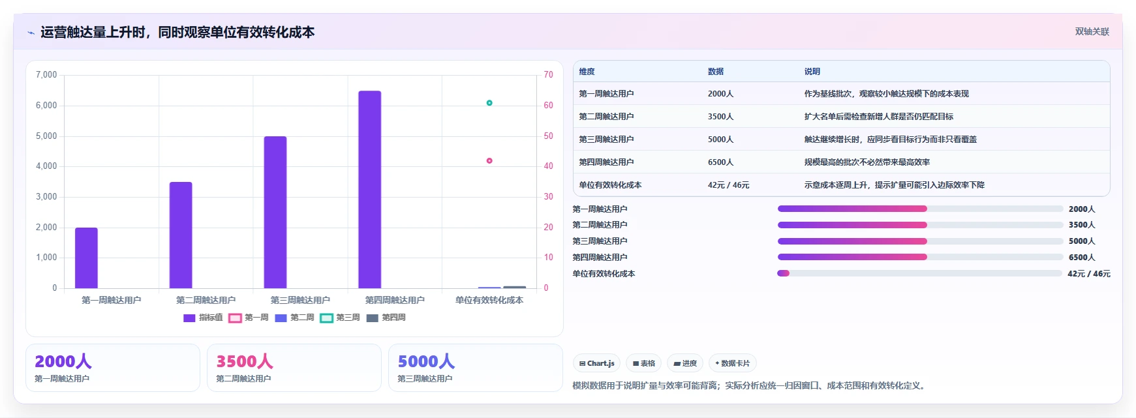Click the 70 right axis tick label
This screenshot has height=418, width=1136.
[x=549, y=75]
